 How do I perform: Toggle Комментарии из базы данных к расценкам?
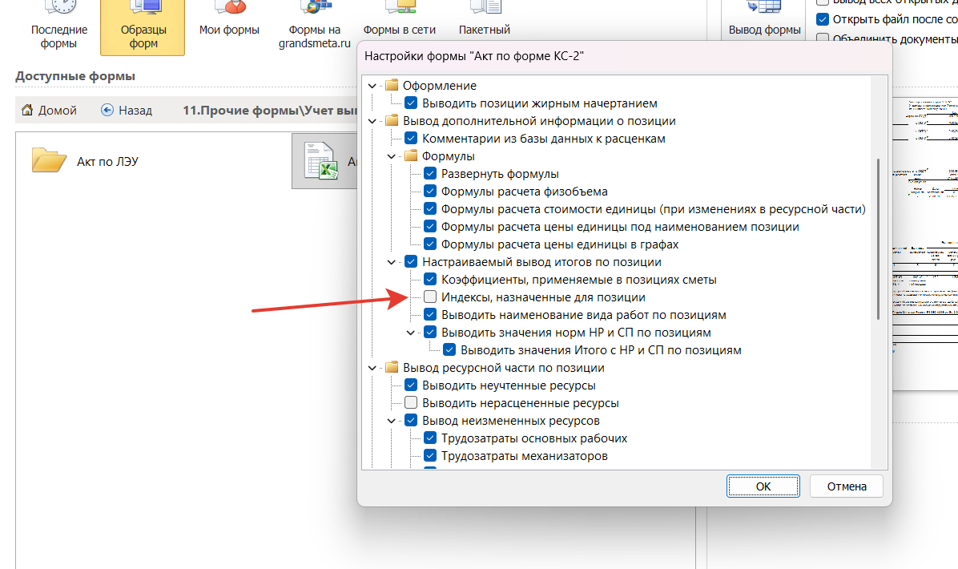411,139
